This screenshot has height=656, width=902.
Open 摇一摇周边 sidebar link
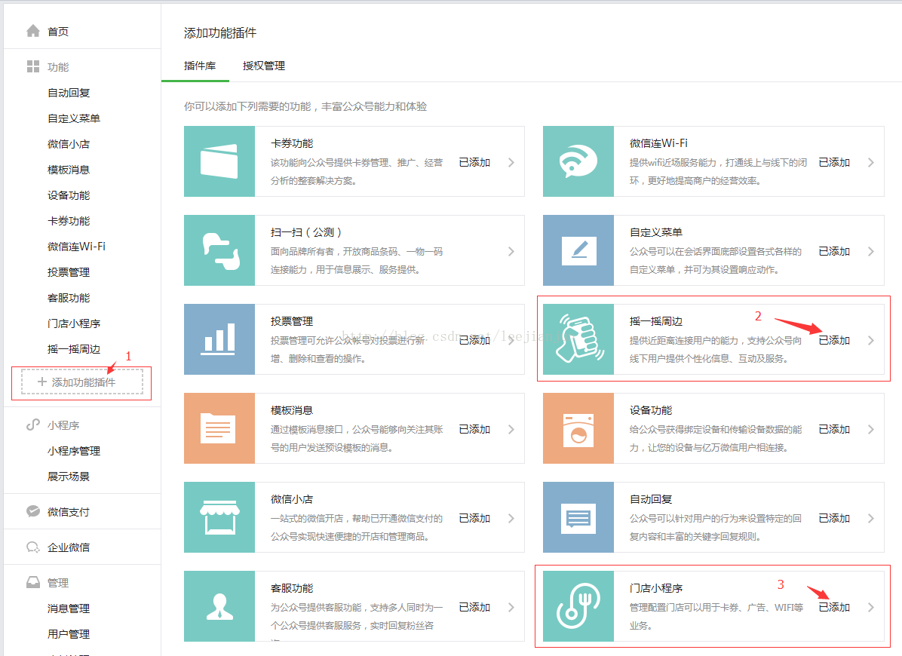[x=74, y=349]
